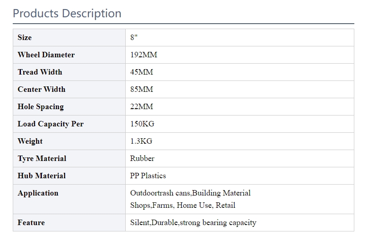The width and height of the screenshot is (368, 241).
Task: Click the 1.3KG weight value
Action: 141,141
